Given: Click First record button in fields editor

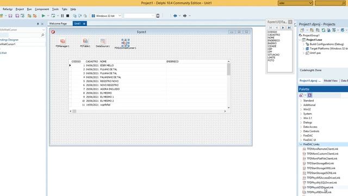Looking at the screenshot, I should pyautogui.click(x=271, y=28).
